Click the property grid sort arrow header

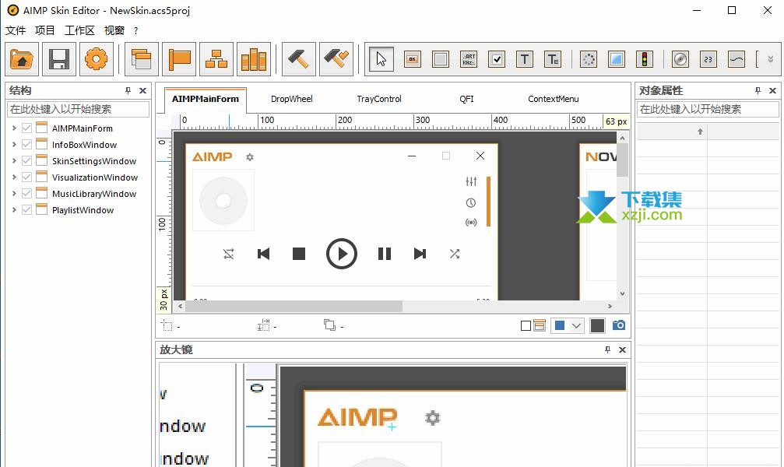(x=700, y=132)
